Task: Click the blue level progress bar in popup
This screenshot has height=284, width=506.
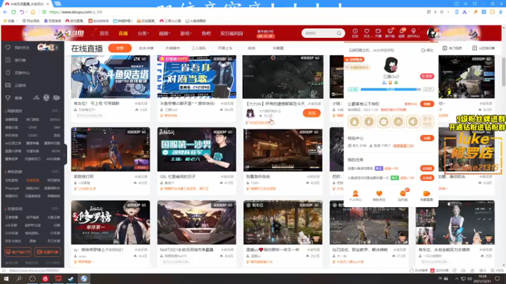Action: point(390,89)
